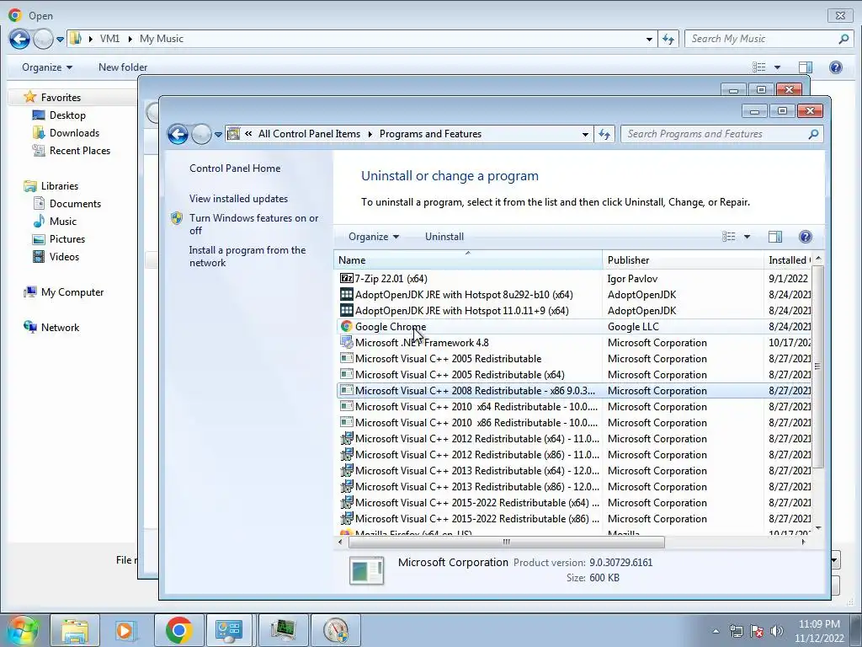Change view icon in the Open dialog
This screenshot has height=647, width=862.
(759, 67)
